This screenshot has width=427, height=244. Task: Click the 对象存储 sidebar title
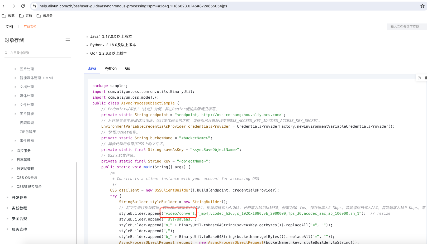(x=14, y=40)
